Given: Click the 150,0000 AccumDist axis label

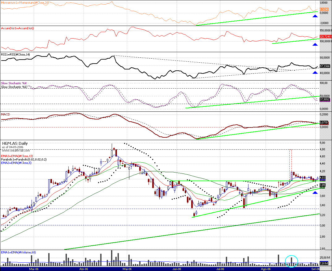Looking at the screenshot, I should click(x=326, y=30).
